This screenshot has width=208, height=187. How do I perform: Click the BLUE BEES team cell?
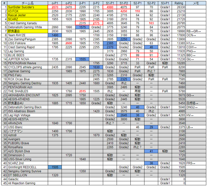click(x=28, y=55)
